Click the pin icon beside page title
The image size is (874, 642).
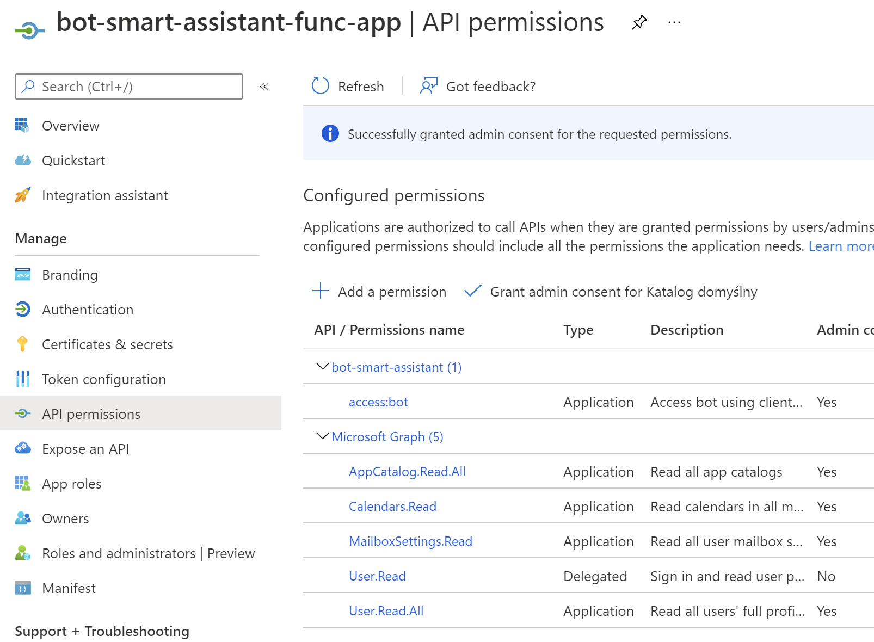[x=639, y=22]
